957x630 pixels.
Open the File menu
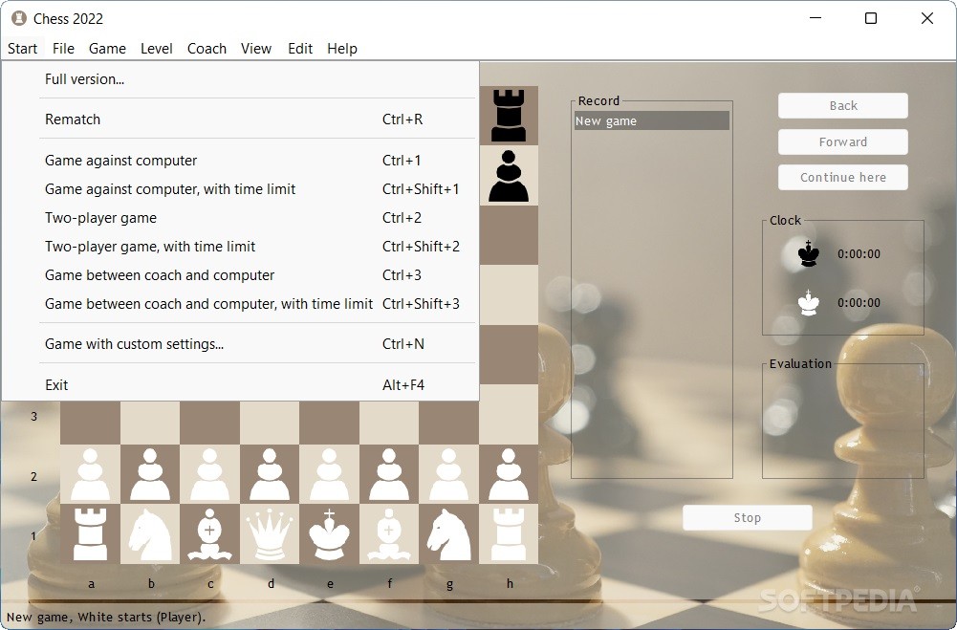(63, 48)
